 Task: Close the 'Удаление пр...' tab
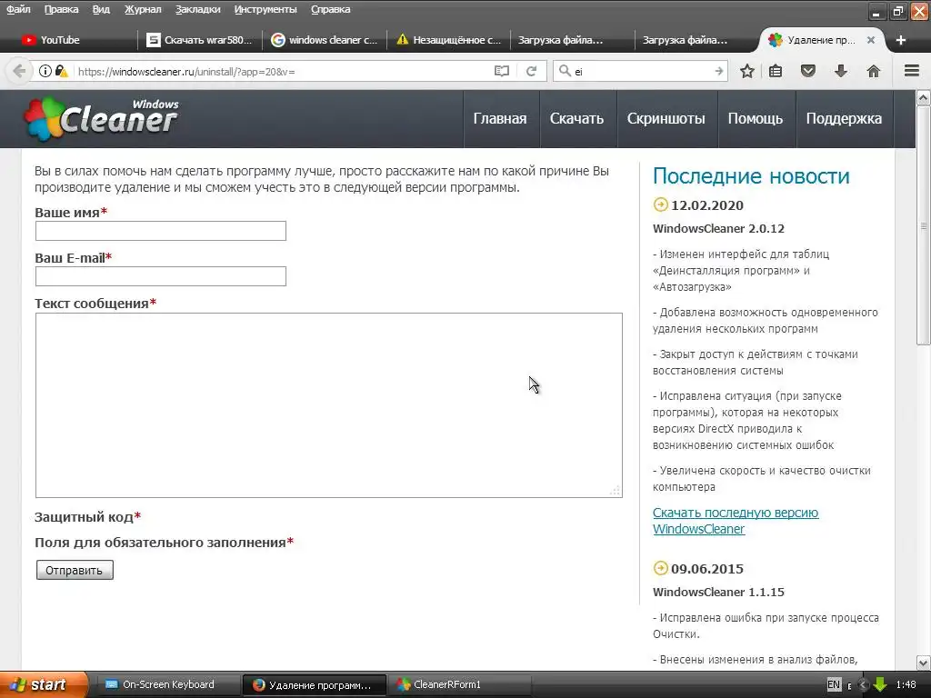pos(870,40)
